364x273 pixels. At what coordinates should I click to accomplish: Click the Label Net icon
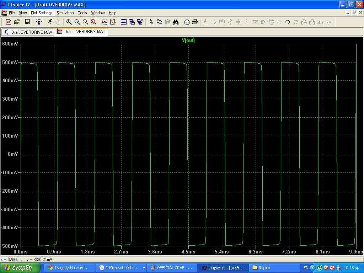[222, 22]
